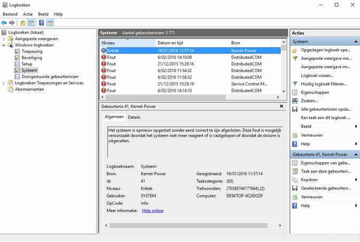
Task: Expand the Aangepaste weergaven tree node
Action: pos(4,39)
